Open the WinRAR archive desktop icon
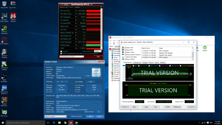Viewport: 222px width, 125px height. click(x=13, y=5)
